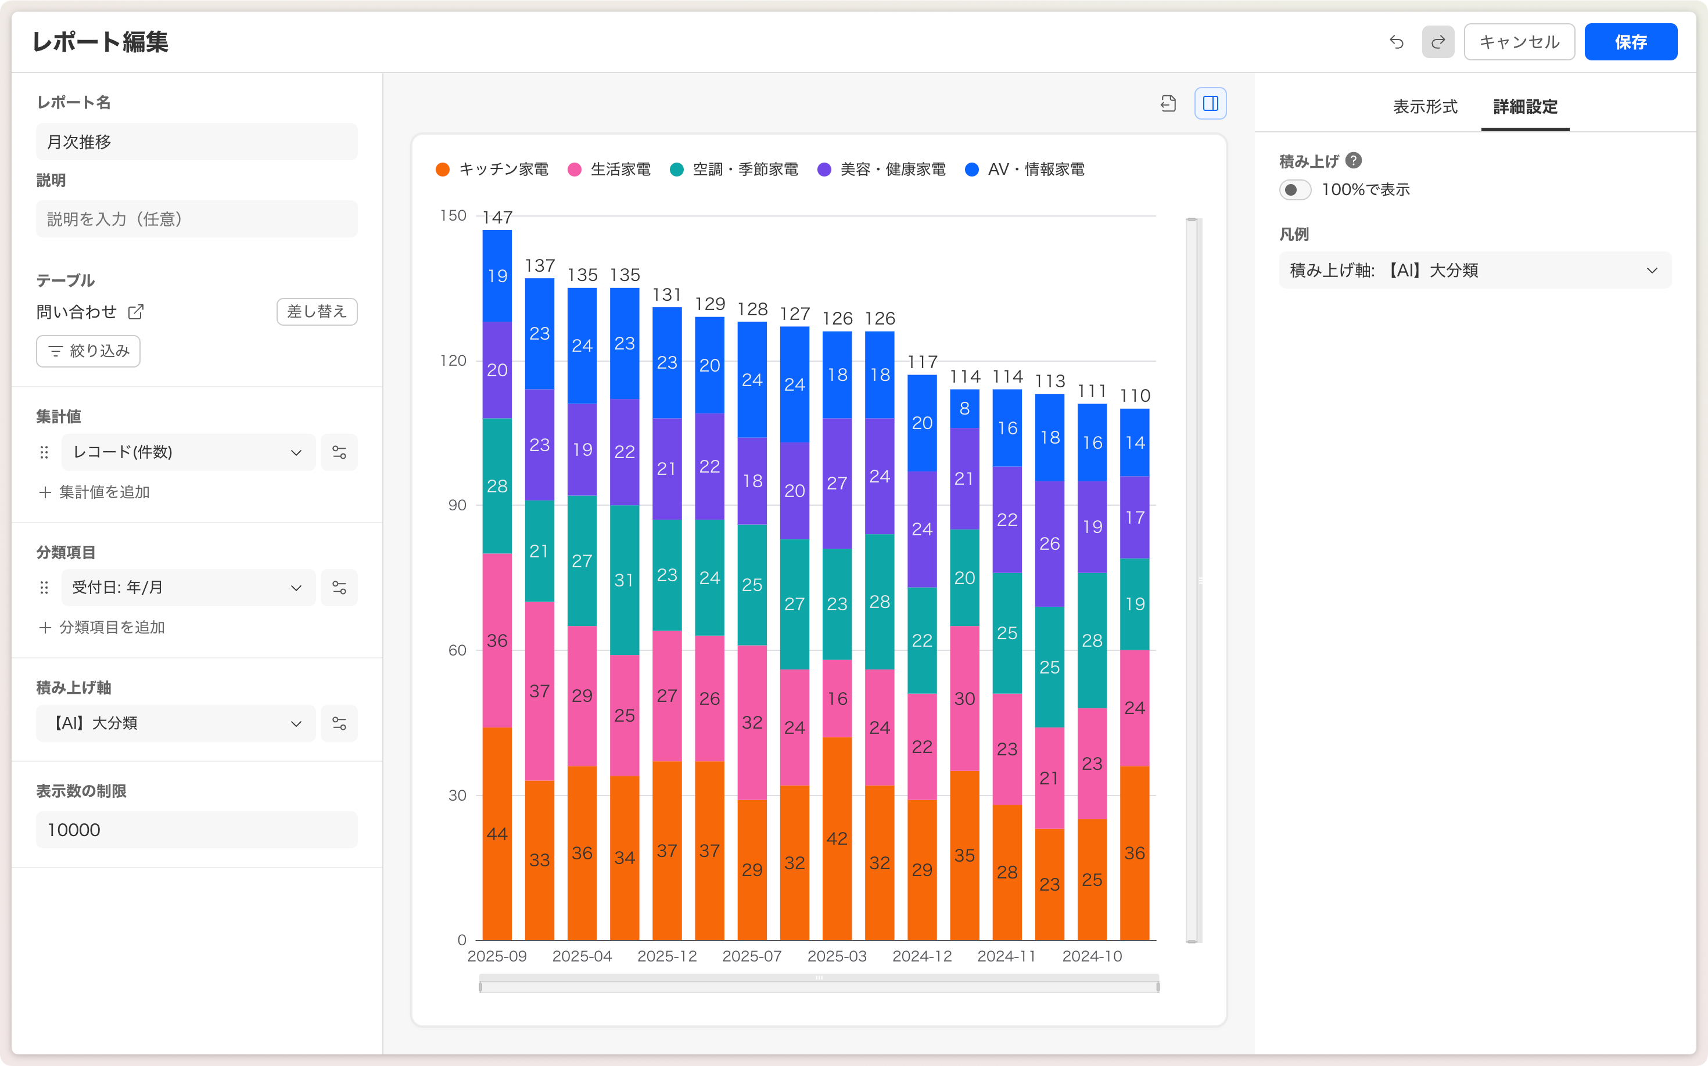The height and width of the screenshot is (1066, 1708).
Task: Click the help icon beside 積み上げ
Action: click(x=1353, y=161)
